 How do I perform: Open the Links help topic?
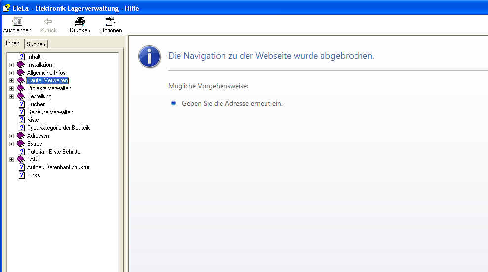tap(33, 175)
